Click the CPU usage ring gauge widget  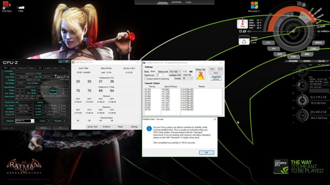[302, 86]
